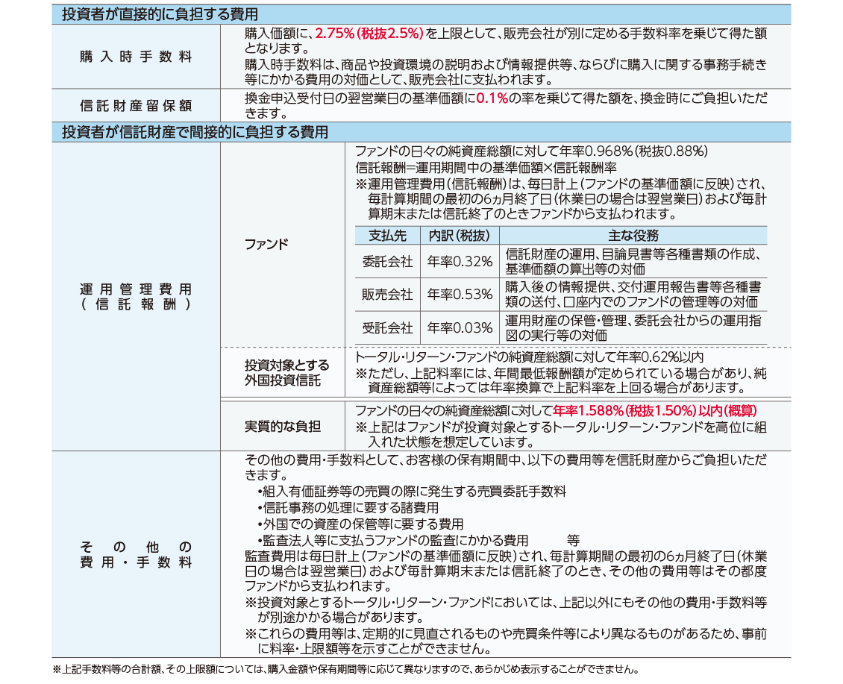Click the 支払先 column header
843x684 pixels.
click(x=387, y=236)
